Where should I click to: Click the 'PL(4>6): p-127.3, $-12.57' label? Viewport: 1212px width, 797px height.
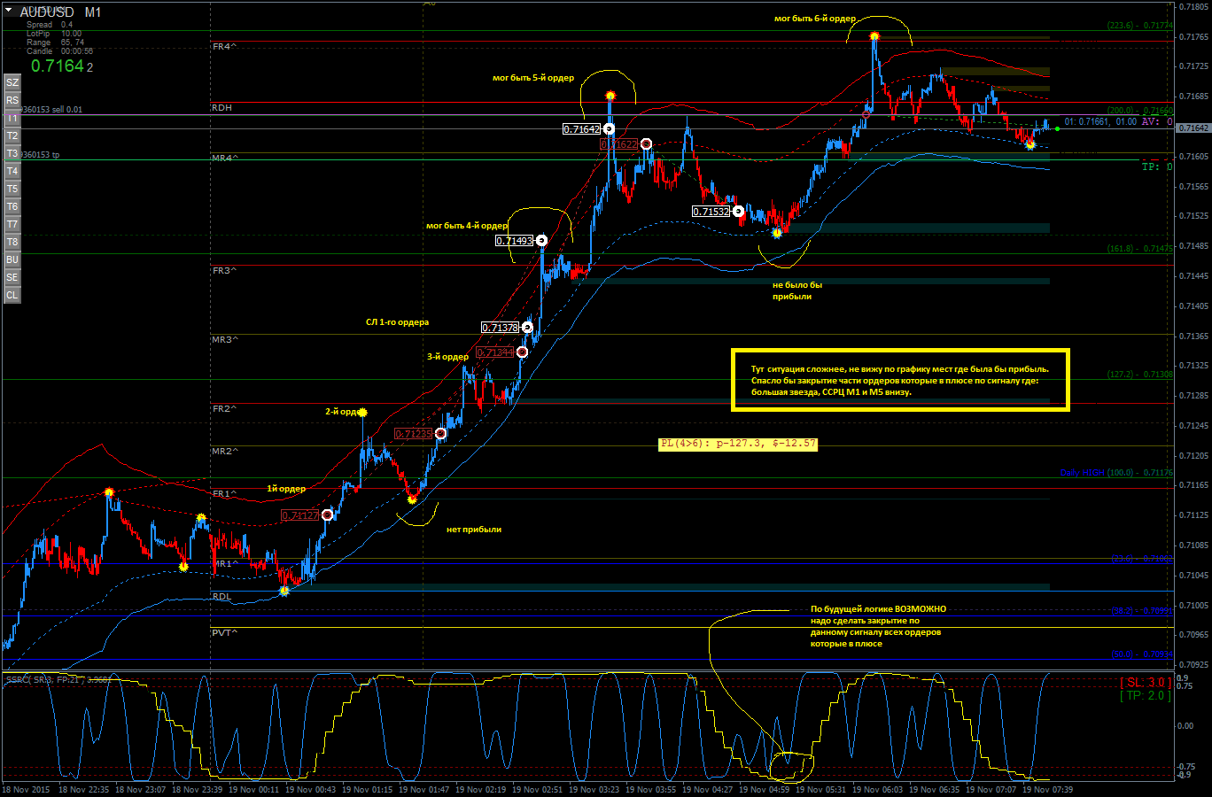tap(738, 444)
